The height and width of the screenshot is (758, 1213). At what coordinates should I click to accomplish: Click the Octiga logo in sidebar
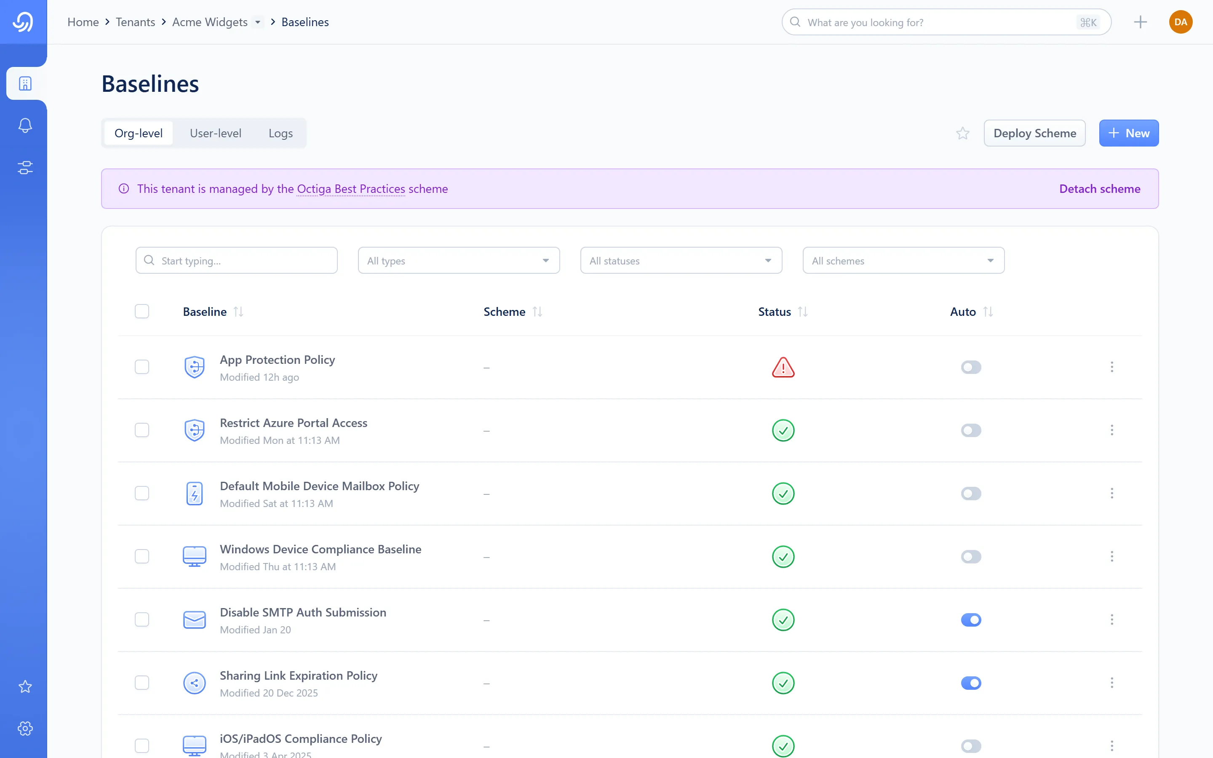click(x=23, y=21)
